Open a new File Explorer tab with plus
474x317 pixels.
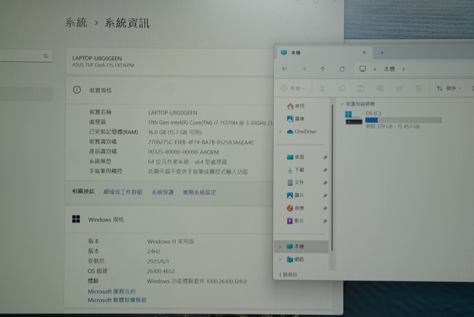(x=382, y=53)
